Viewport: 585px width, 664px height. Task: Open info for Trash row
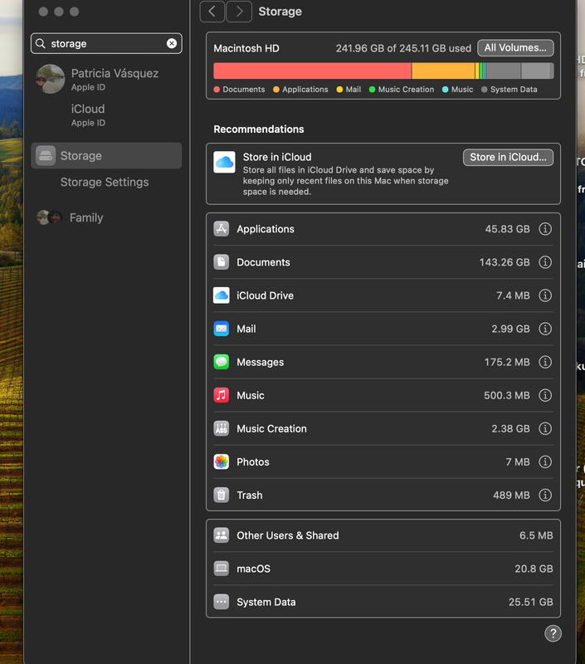coord(545,495)
